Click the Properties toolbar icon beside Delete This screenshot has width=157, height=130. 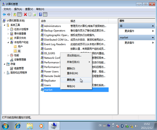click(30, 15)
